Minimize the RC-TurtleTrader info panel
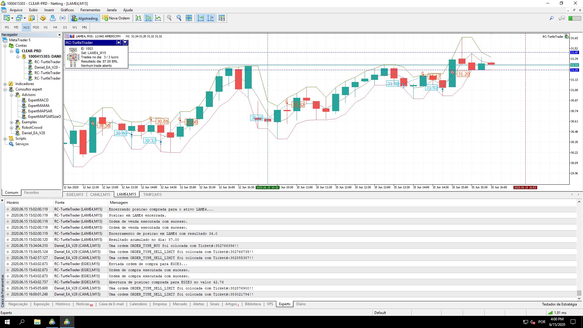The height and width of the screenshot is (328, 583). click(x=119, y=43)
